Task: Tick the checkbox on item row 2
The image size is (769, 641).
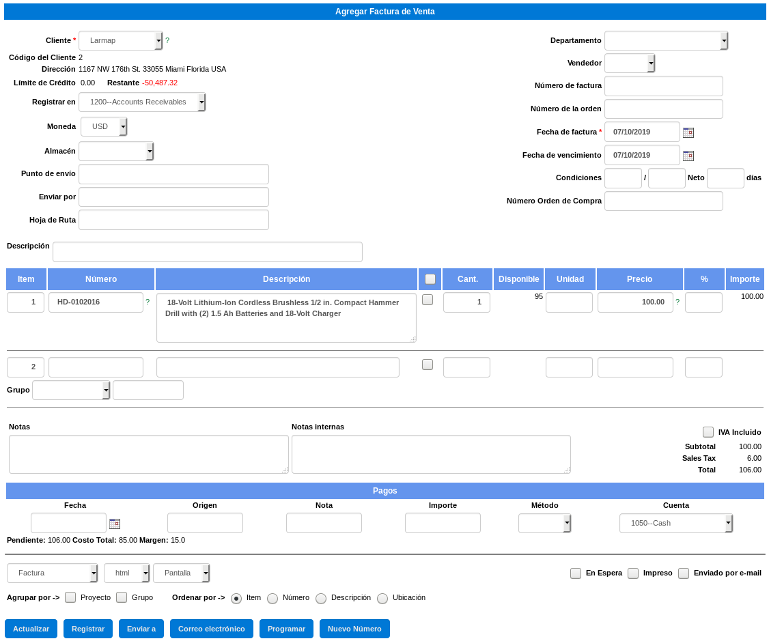Action: pyautogui.click(x=428, y=364)
